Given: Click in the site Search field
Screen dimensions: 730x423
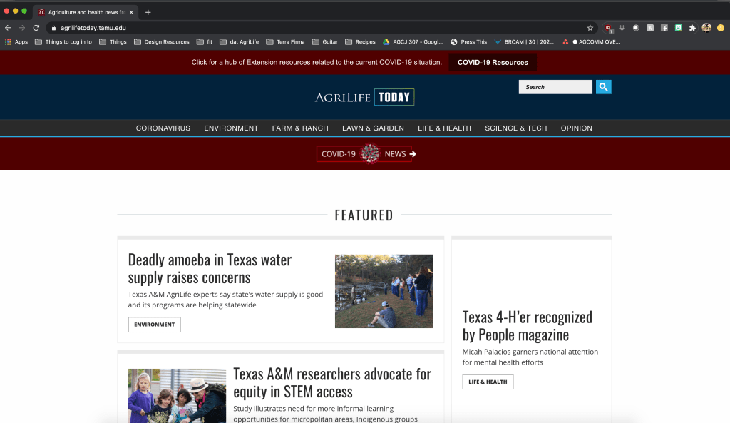Looking at the screenshot, I should coord(555,87).
